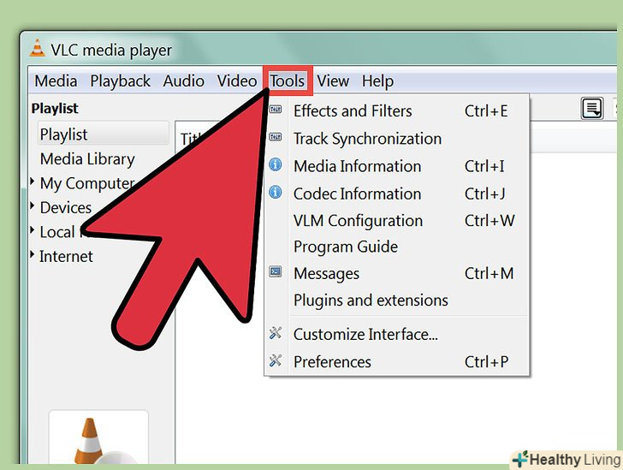Select My Computer in sidebar
This screenshot has width=623, height=470.
click(x=87, y=183)
